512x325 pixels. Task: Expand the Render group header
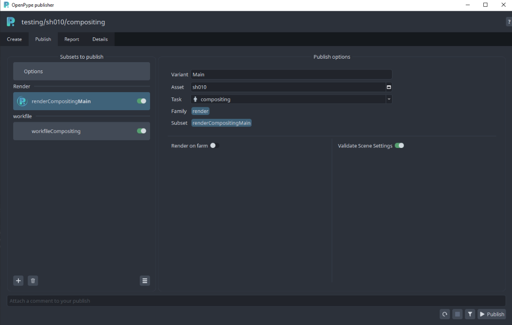(x=21, y=86)
